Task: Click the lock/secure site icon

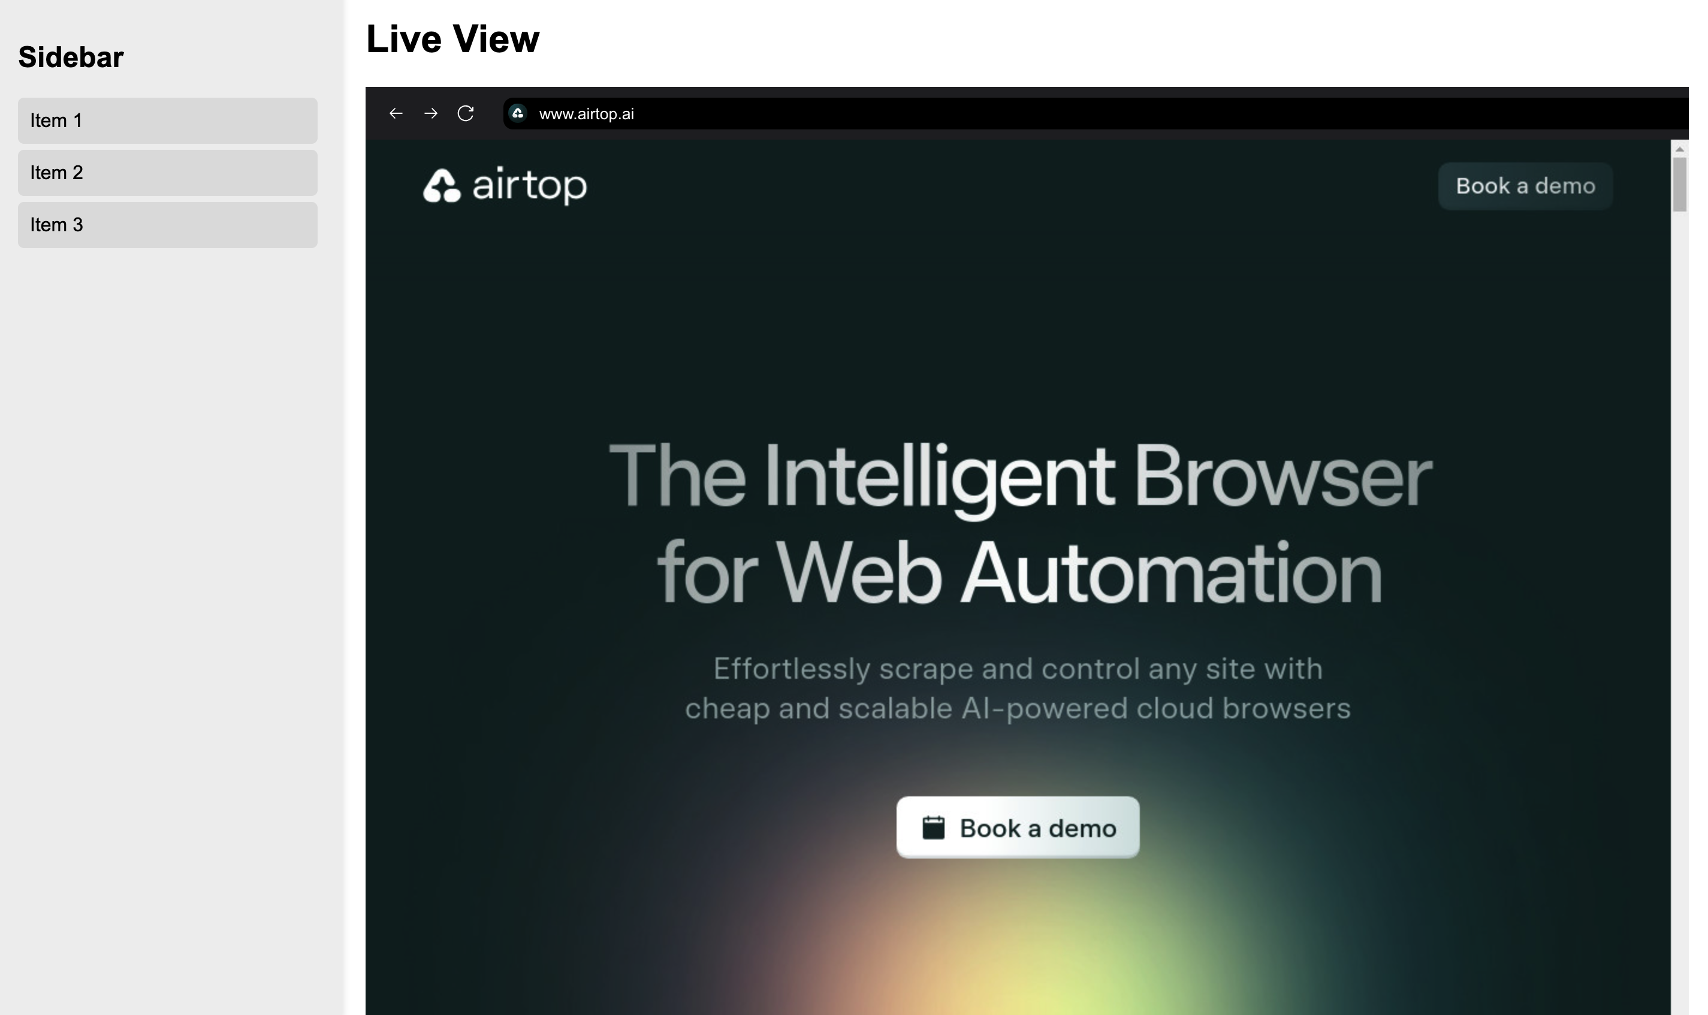Action: 518,113
